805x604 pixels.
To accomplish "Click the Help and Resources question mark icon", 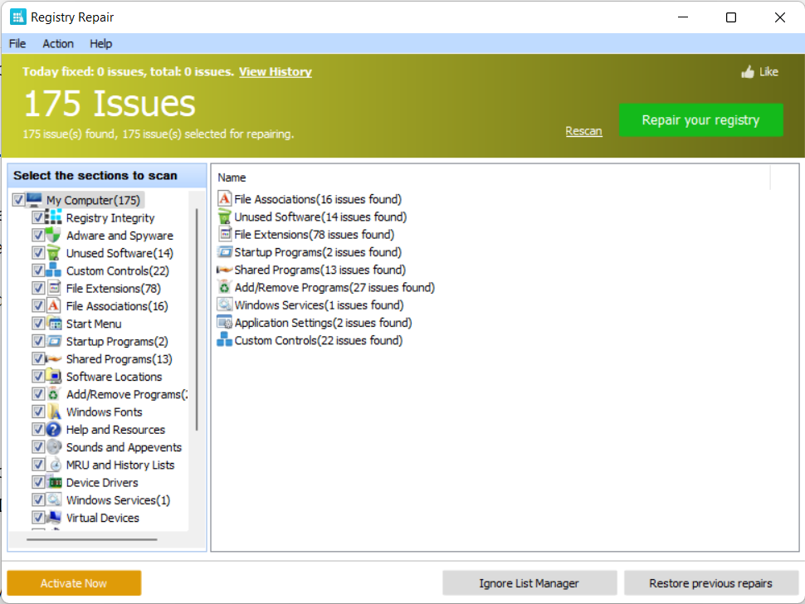I will coord(53,430).
